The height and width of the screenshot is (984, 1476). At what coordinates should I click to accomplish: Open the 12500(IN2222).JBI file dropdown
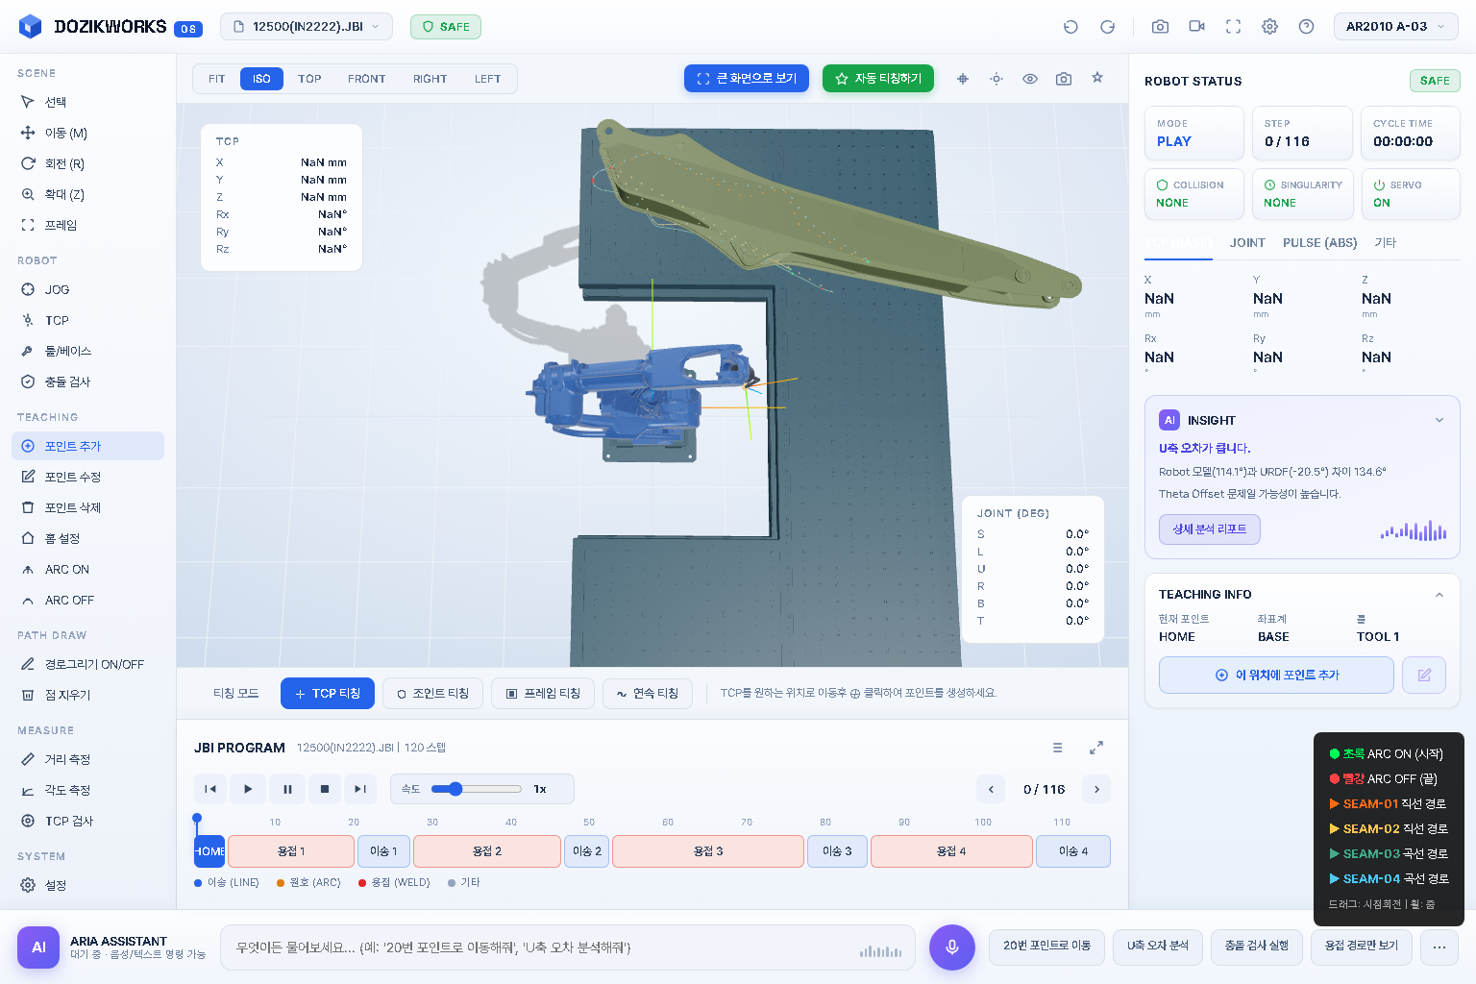coord(307,27)
